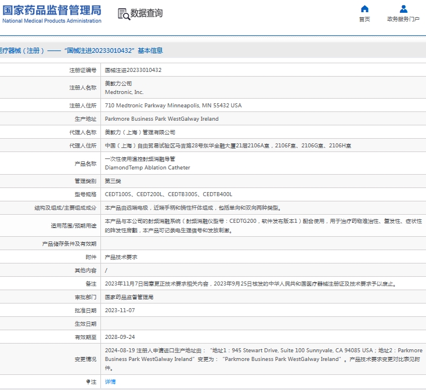The image size is (426, 390).
Task: Click the 产品储存条件及有效期 label
Action: [x=69, y=244]
